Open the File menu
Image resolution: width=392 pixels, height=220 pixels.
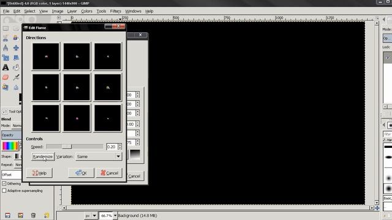point(6,11)
